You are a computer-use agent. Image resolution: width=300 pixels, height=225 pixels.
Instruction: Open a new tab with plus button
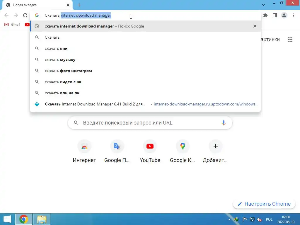[79, 5]
